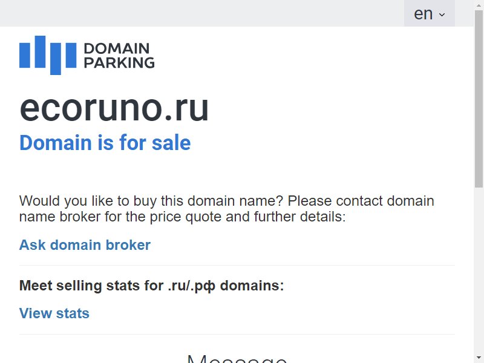Click the 'Would you like to buy' paragraph
The height and width of the screenshot is (363, 484).
[226, 209]
